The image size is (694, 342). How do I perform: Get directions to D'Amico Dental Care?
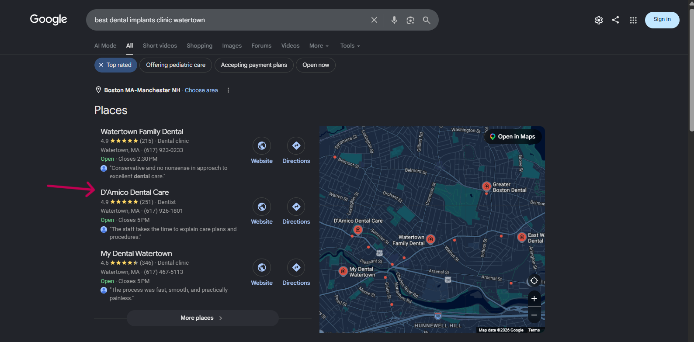(x=296, y=207)
